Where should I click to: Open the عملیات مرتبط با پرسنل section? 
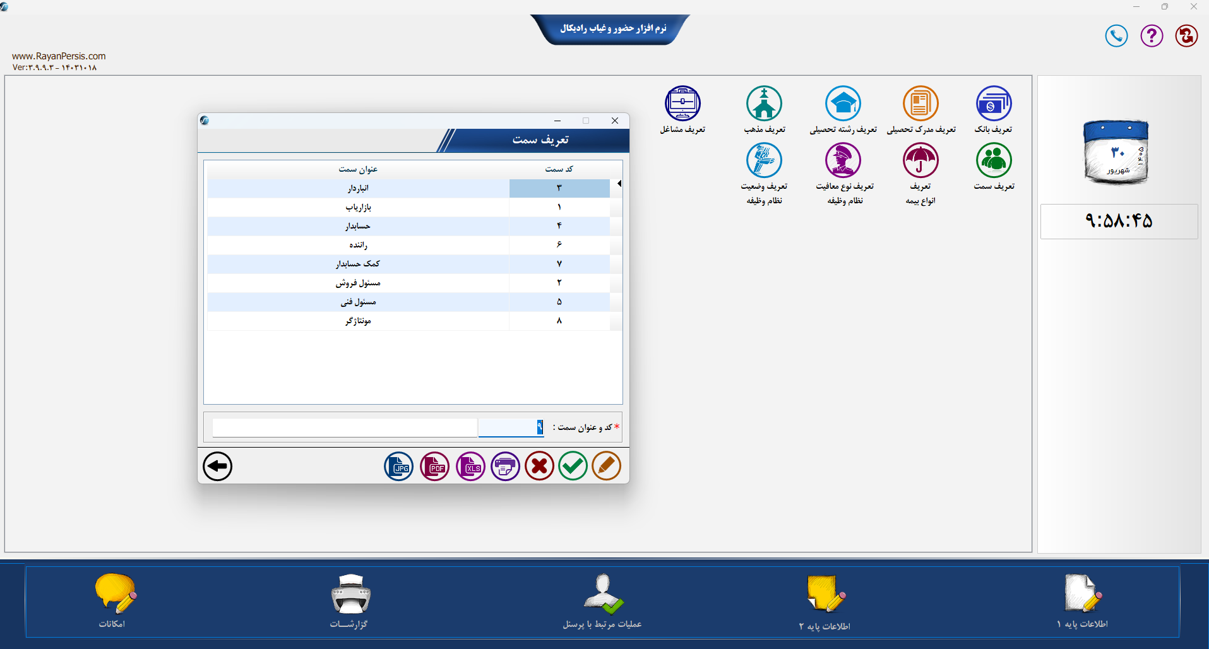(602, 601)
